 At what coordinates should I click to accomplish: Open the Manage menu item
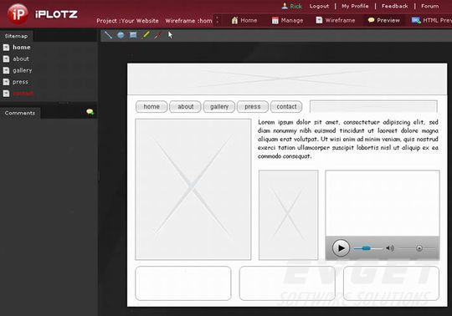click(x=288, y=20)
